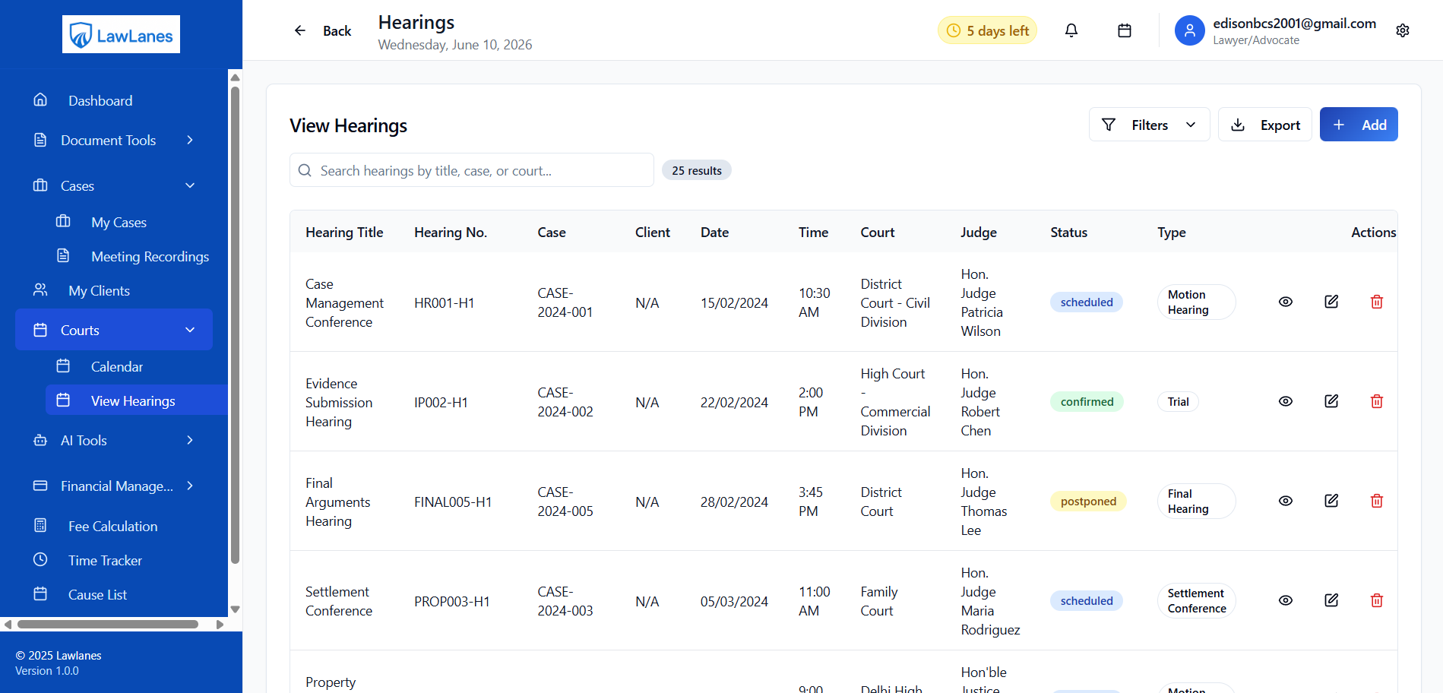Add a new hearing
Screen dimensions: 1443x693
tap(1359, 125)
